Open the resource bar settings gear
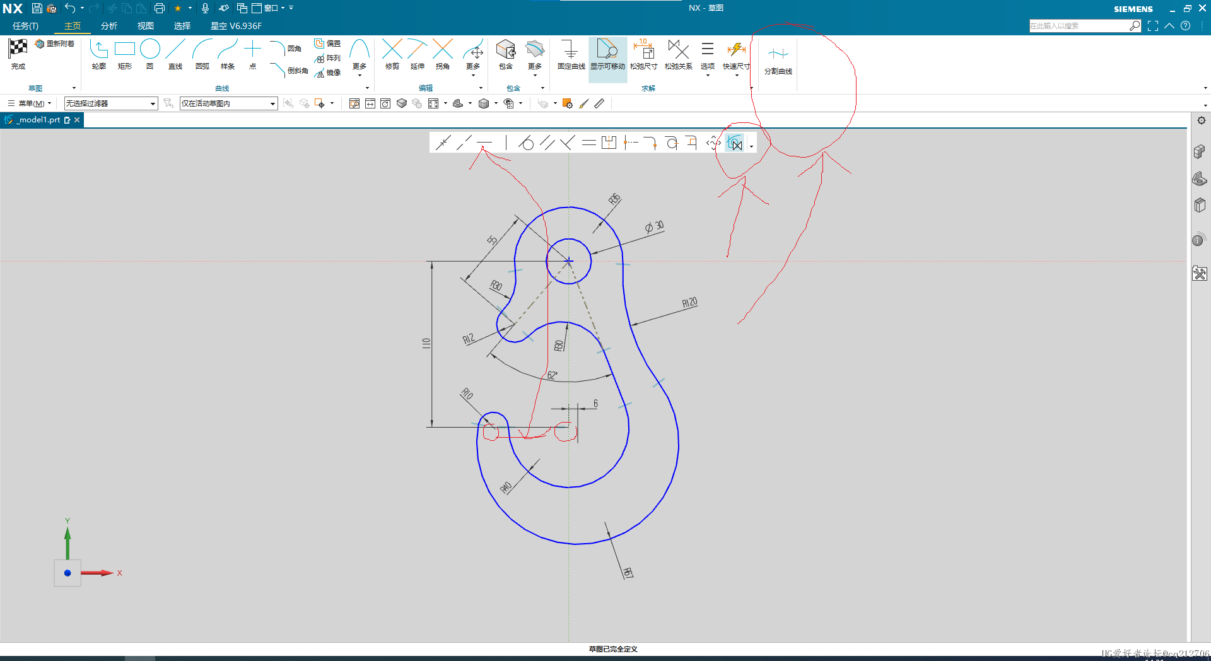 coord(1201,120)
